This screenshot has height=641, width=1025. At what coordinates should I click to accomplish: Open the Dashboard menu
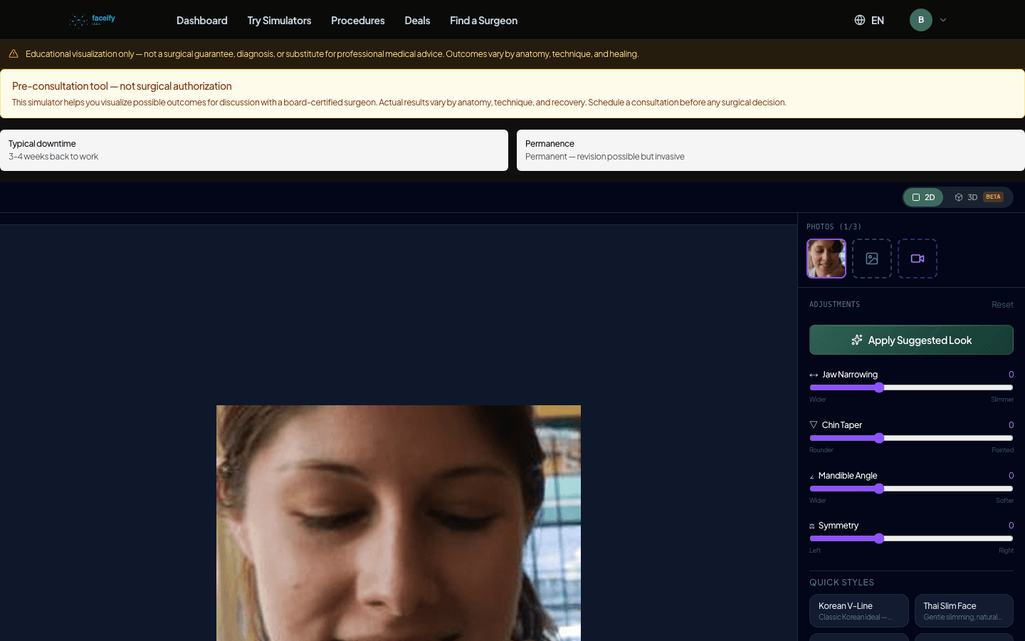202,21
